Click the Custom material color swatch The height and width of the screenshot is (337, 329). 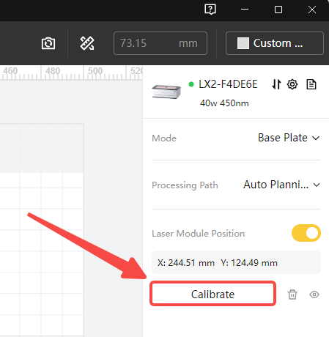(243, 43)
